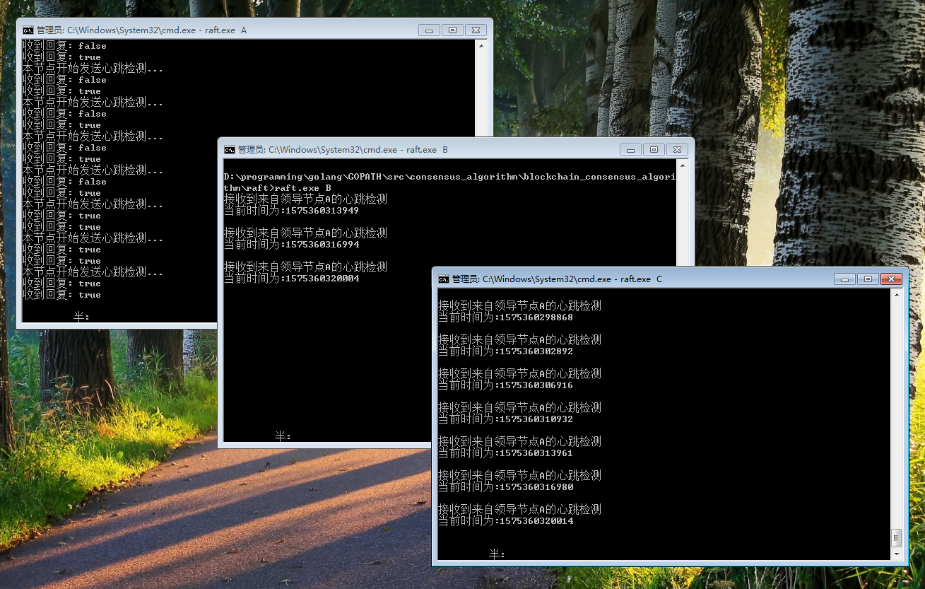Screen dimensions: 925x589
Task: Maximize the raft.exe B window
Action: [x=654, y=149]
